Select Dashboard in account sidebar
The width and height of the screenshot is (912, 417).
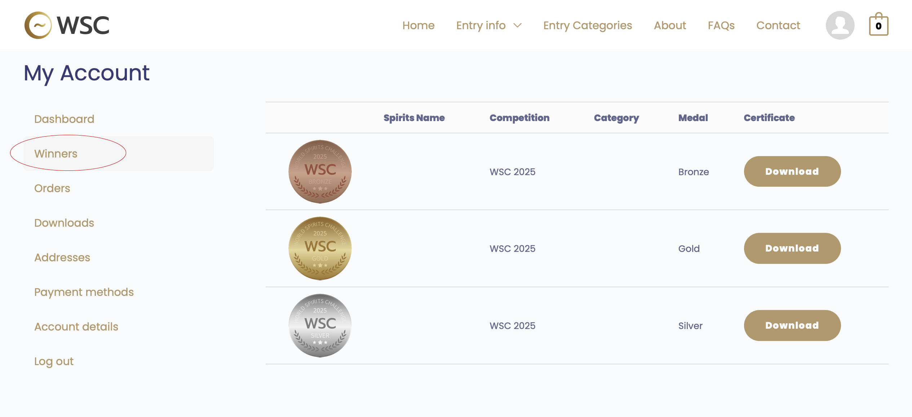click(x=64, y=119)
